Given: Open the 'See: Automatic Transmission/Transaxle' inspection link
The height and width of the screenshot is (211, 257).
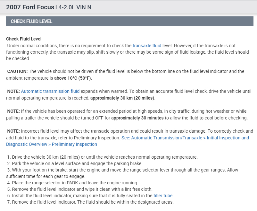Looking at the screenshot, I should click(x=185, y=138).
